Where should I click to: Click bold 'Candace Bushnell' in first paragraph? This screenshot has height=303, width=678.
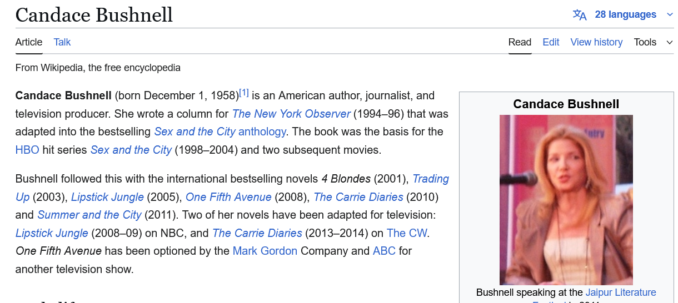tap(63, 95)
